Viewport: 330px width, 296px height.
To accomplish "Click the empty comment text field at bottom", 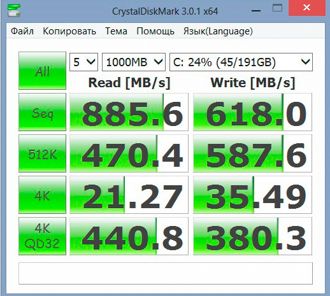I will (x=166, y=273).
